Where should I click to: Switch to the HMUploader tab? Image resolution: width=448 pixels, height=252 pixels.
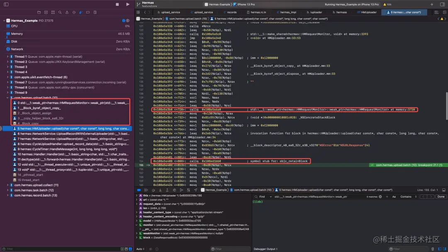coord(367,12)
